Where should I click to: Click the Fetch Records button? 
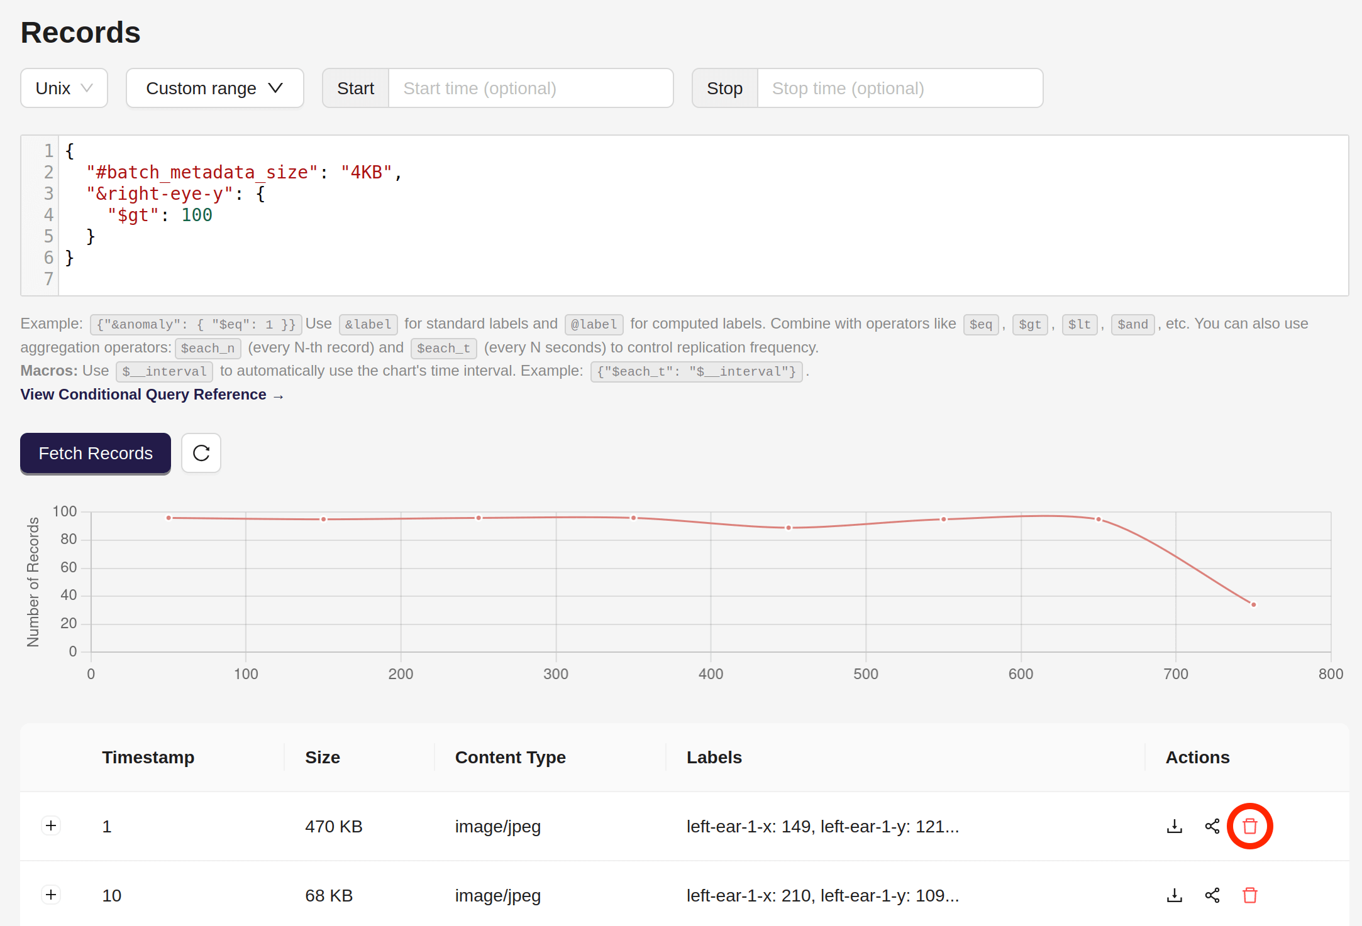pyautogui.click(x=95, y=453)
